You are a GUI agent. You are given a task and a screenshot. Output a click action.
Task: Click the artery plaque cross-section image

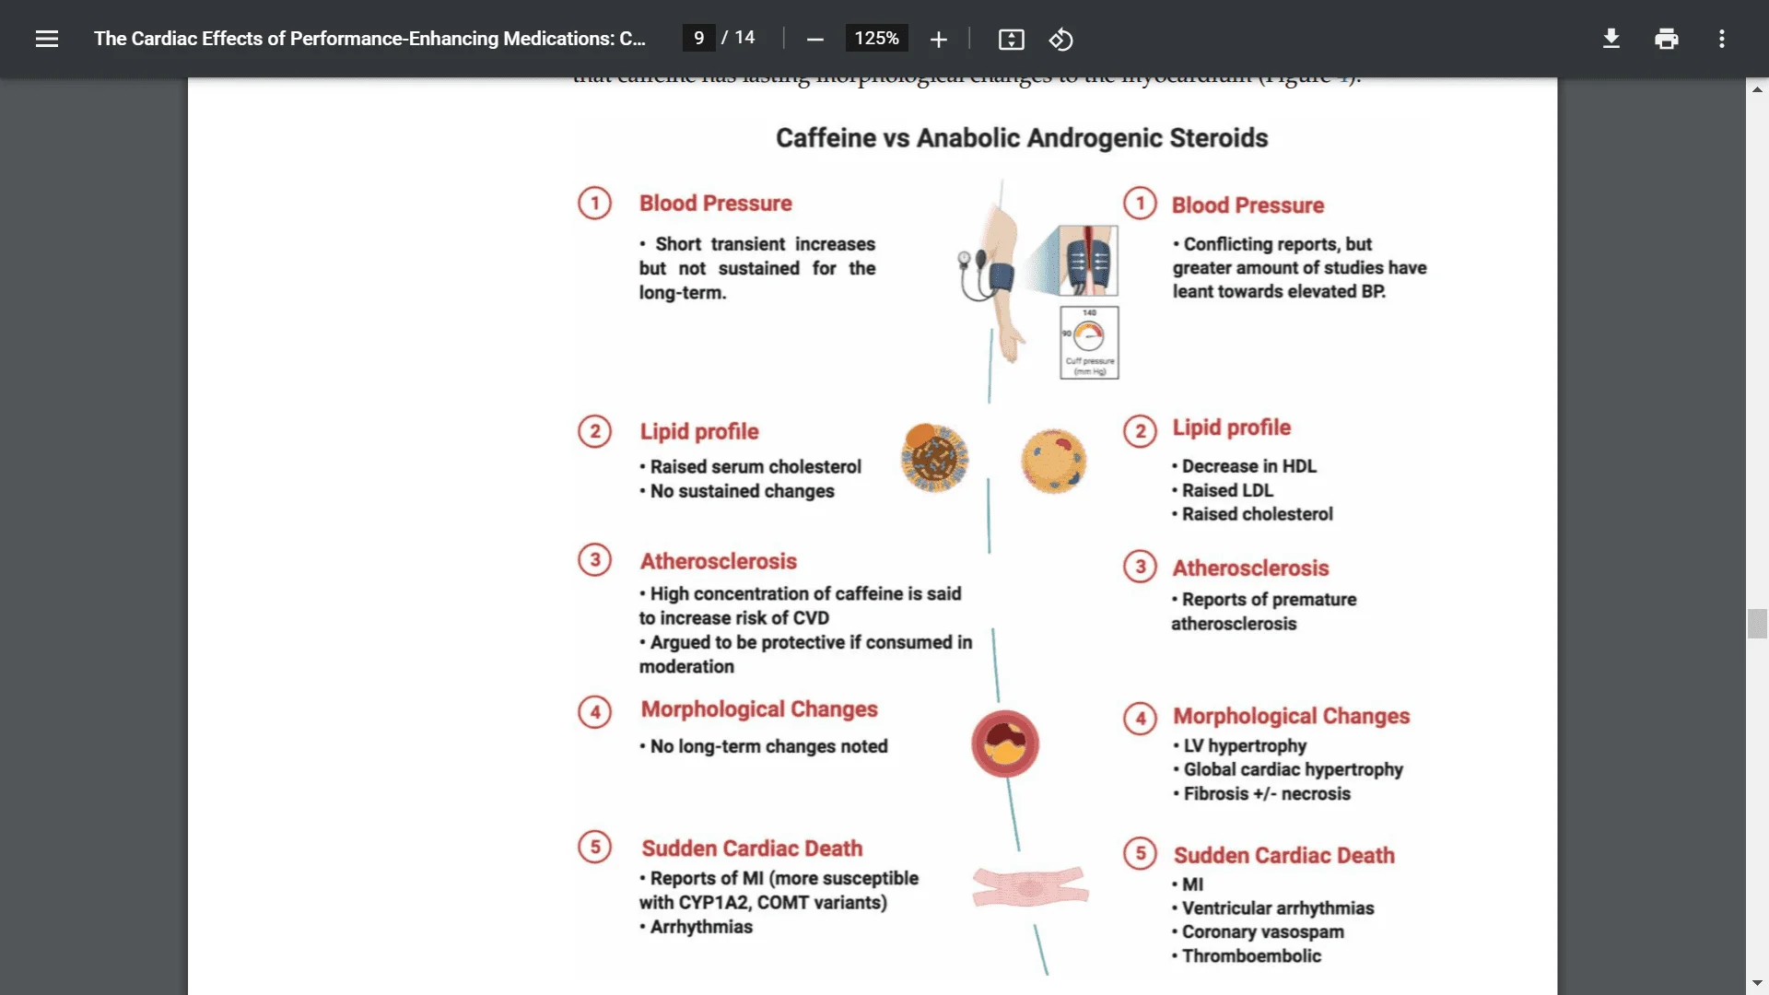(x=1005, y=743)
